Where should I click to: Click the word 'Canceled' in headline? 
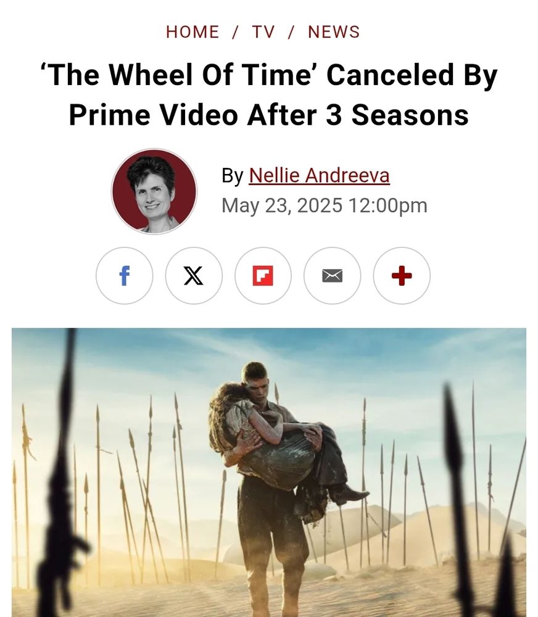tap(390, 75)
